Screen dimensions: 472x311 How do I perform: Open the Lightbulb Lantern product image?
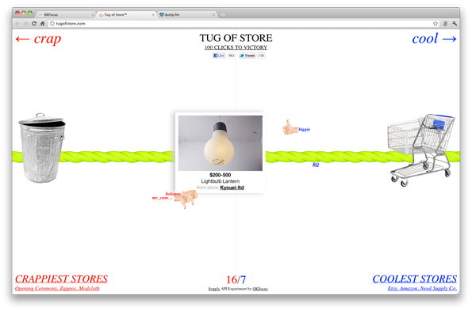point(221,143)
